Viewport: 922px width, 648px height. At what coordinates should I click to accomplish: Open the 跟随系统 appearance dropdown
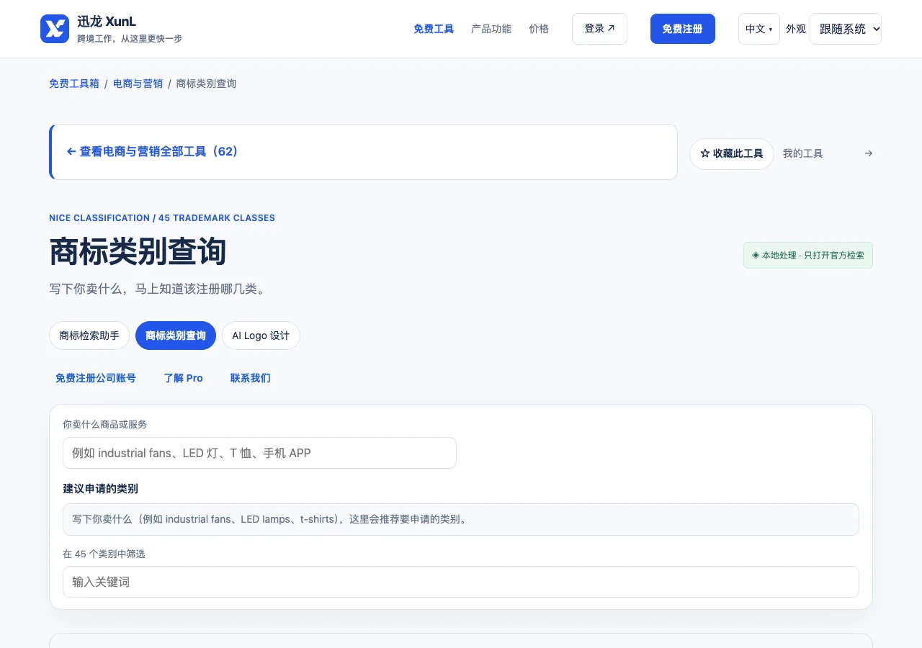846,29
